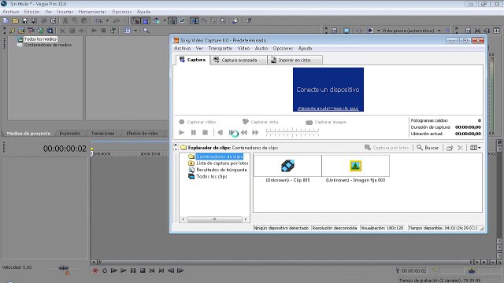Click the Get media from web icon
Image resolution: width=504 pixels, height=283 pixels.
coord(50,31)
